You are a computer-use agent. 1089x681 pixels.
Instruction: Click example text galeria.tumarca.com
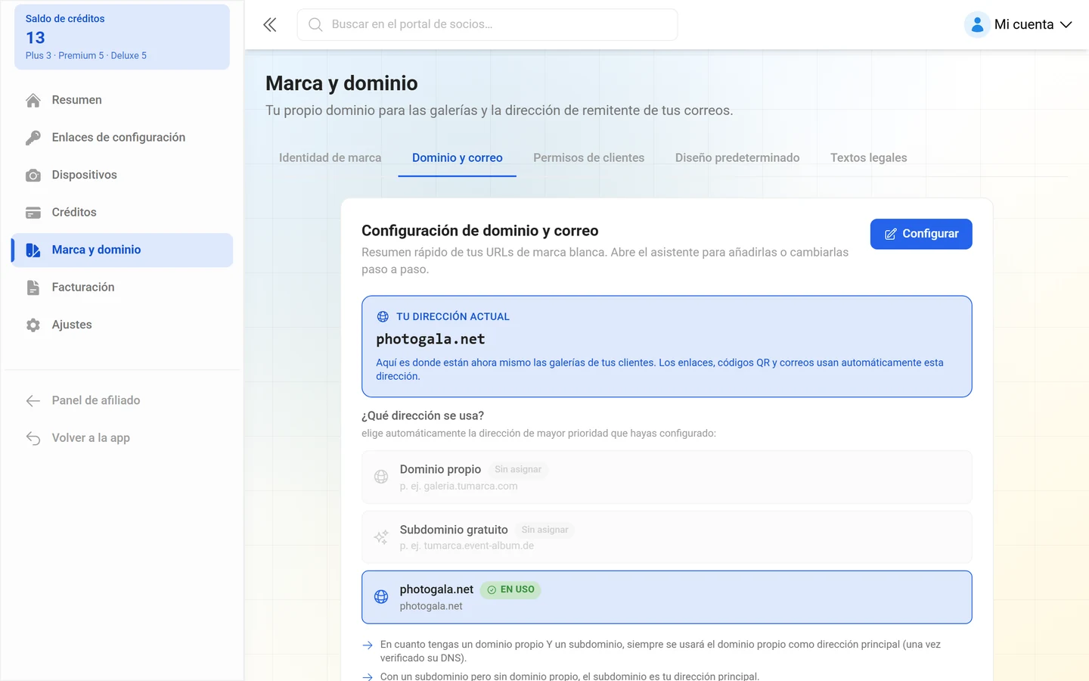[x=470, y=486]
